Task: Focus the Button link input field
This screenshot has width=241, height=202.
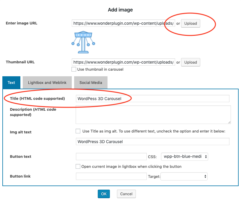Action: click(111, 176)
